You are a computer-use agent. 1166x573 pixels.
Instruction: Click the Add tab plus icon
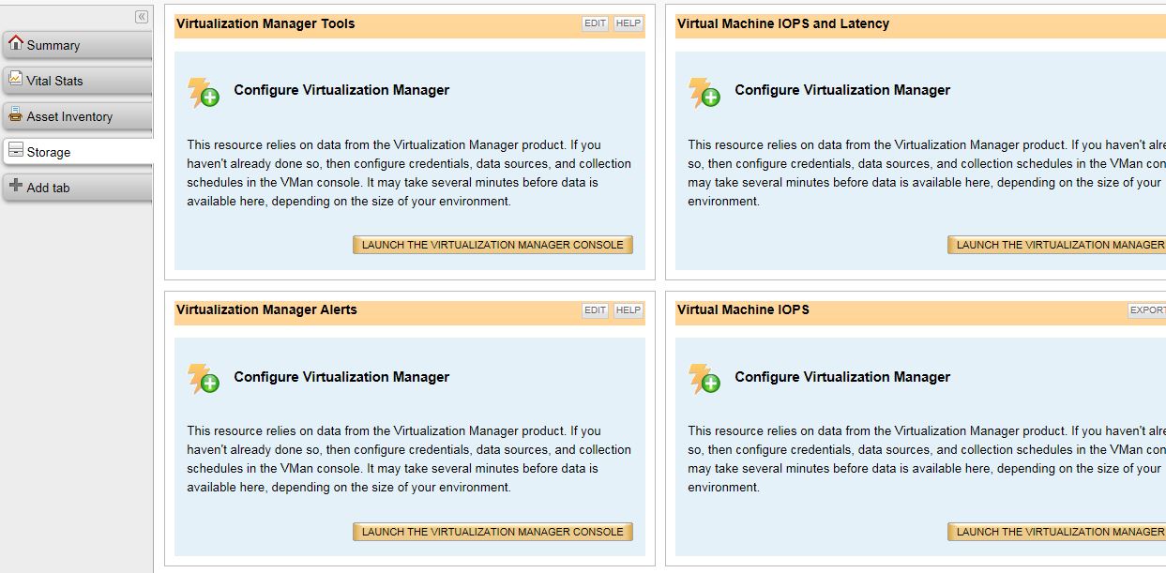pyautogui.click(x=15, y=186)
